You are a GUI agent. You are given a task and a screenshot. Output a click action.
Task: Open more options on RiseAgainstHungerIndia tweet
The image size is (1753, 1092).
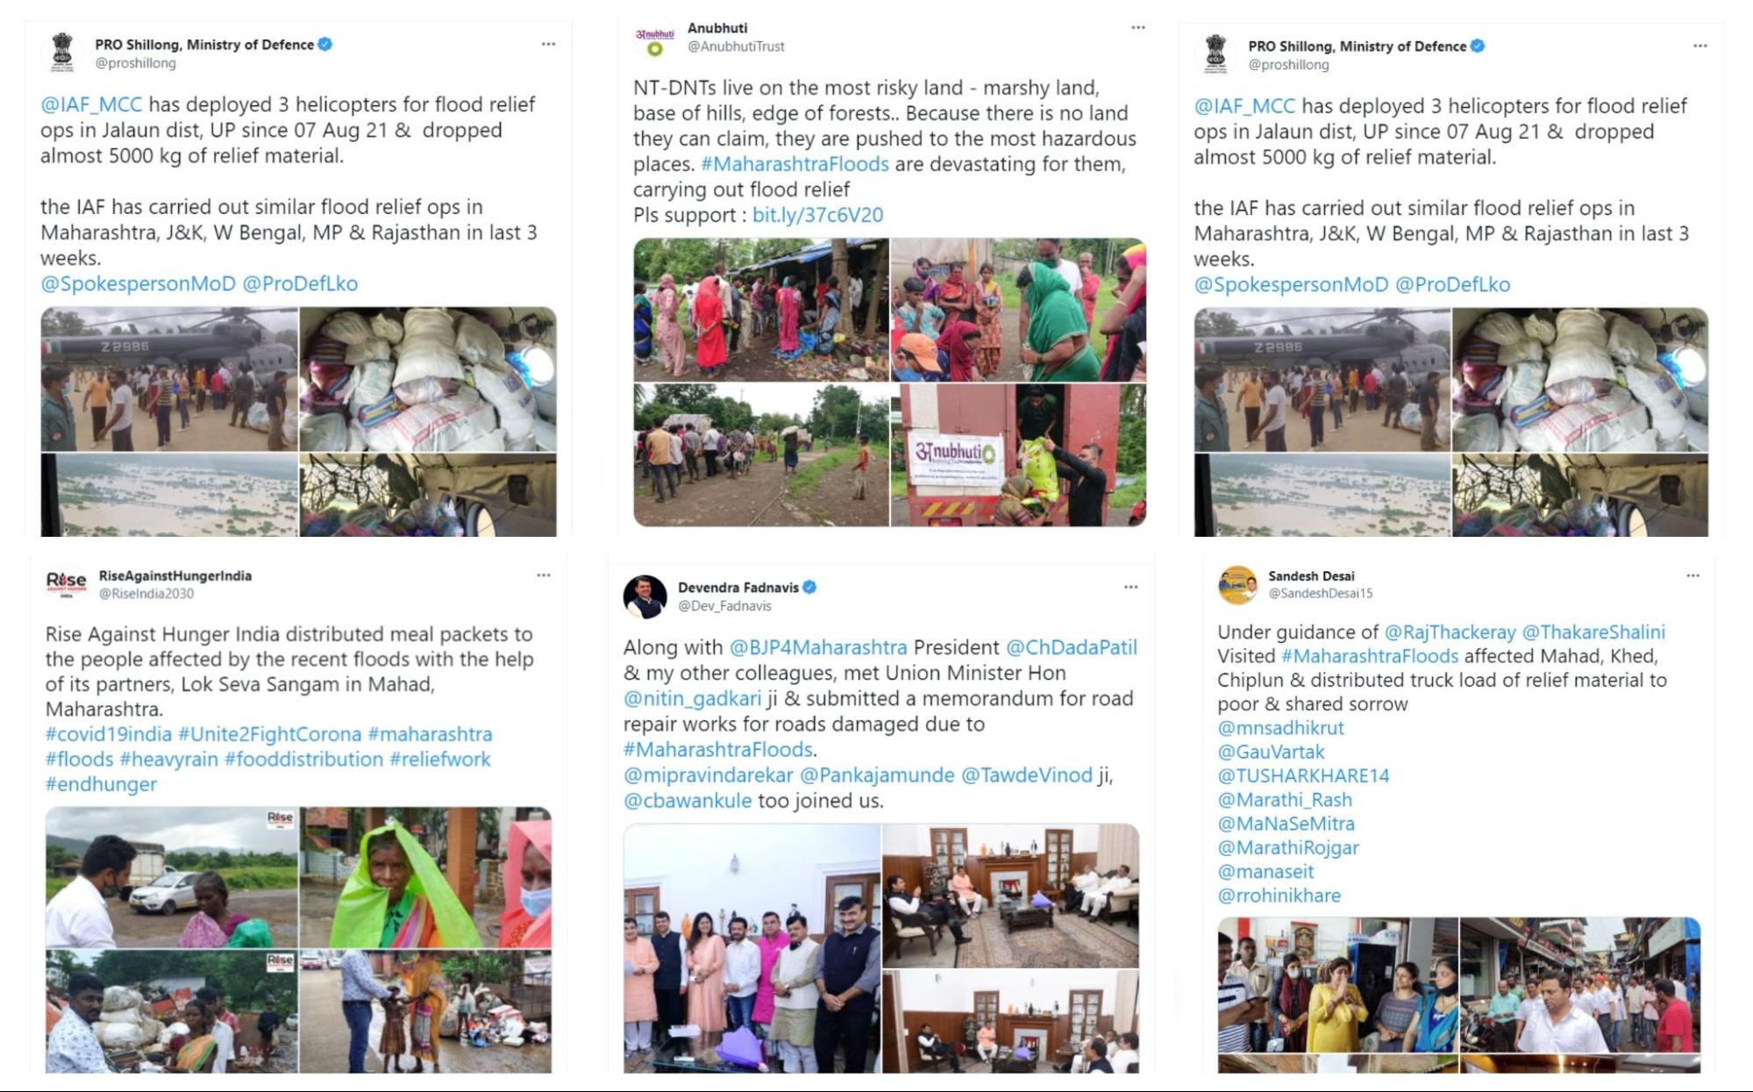point(544,575)
